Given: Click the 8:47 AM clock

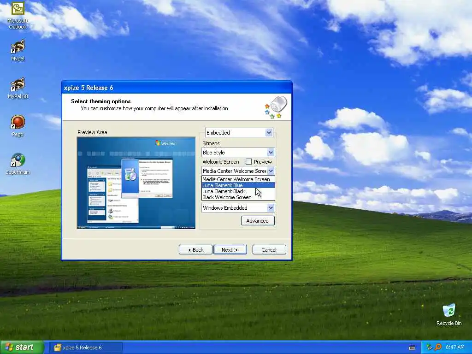Looking at the screenshot, I should 455,347.
